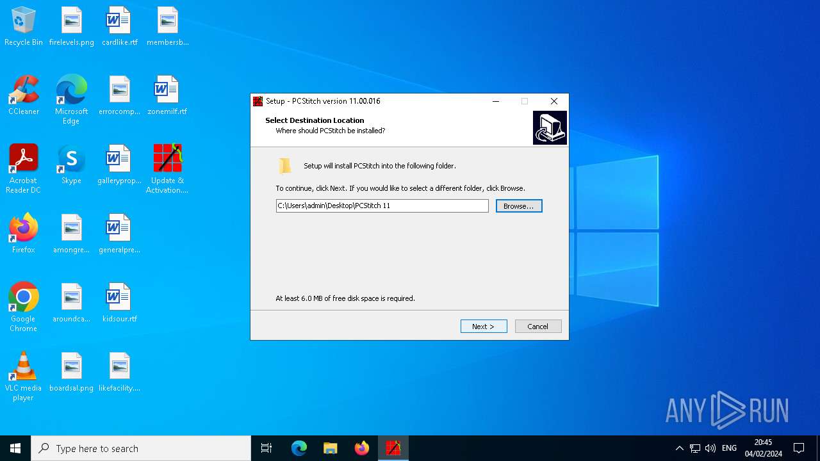Viewport: 820px width, 461px height.
Task: Open the Recycle Bin icon
Action: pos(24,26)
